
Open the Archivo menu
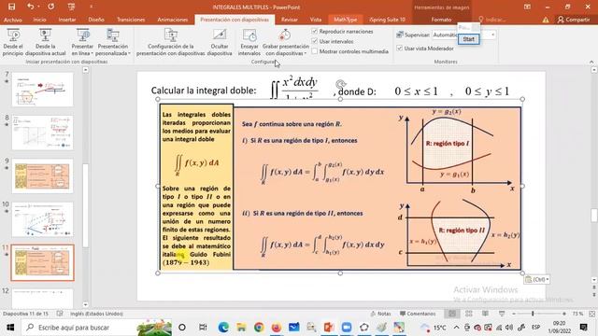point(12,20)
